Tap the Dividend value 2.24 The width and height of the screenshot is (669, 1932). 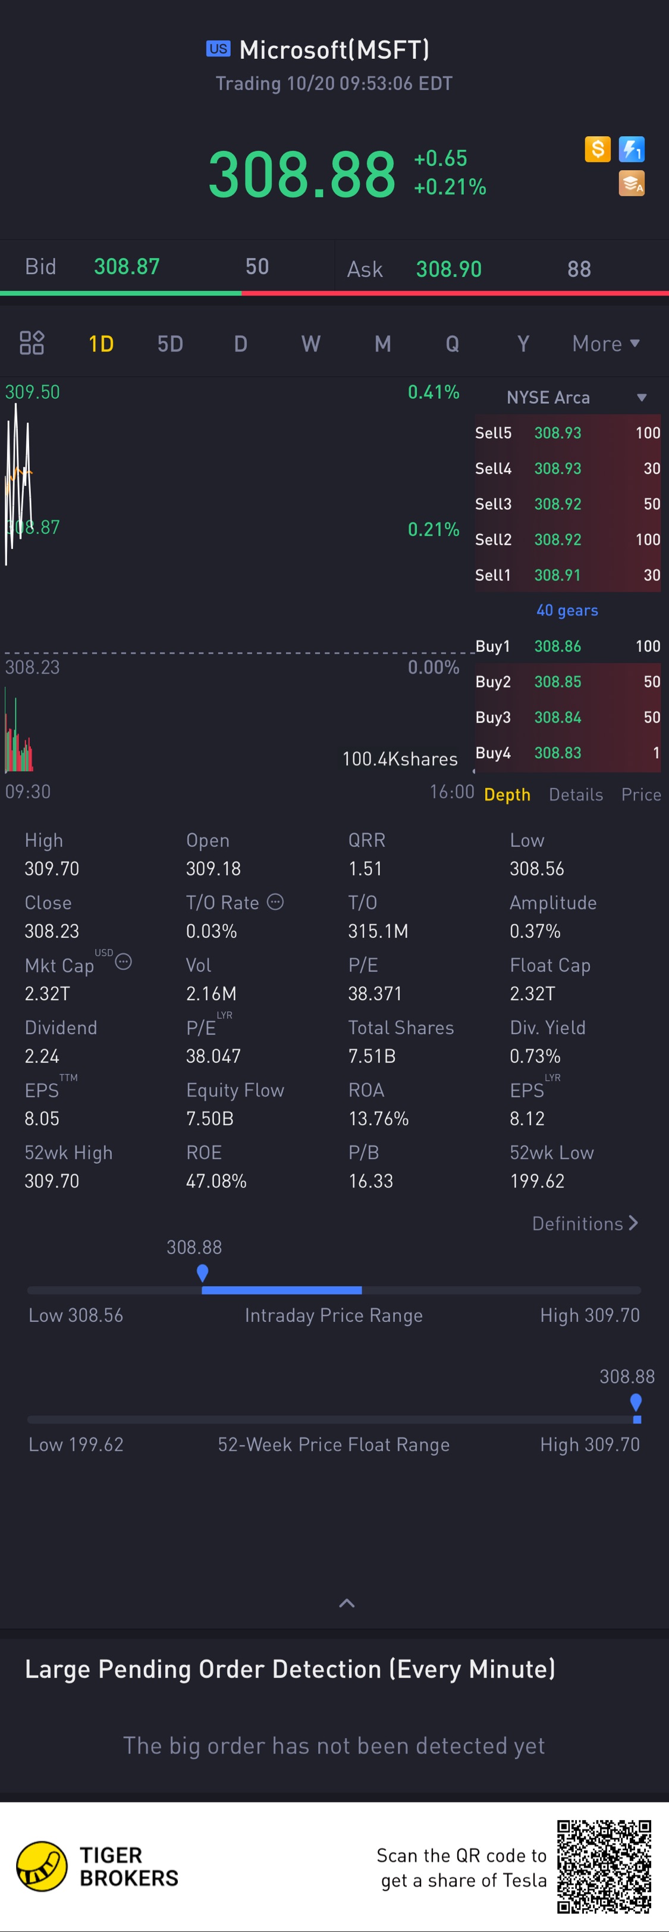pos(42,1056)
